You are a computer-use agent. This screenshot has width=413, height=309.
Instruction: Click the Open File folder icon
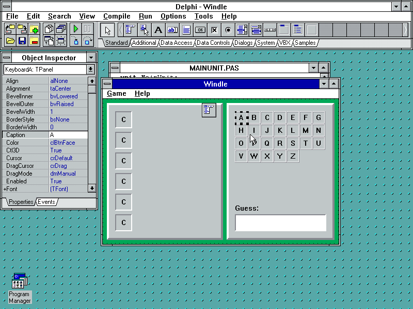10,41
